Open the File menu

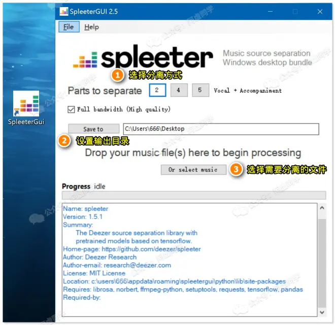coord(68,27)
